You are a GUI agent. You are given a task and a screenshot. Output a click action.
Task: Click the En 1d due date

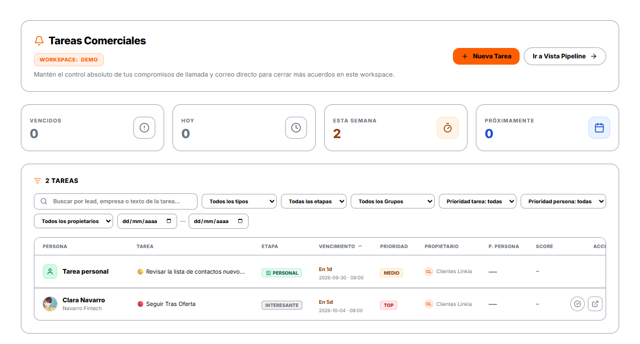tap(325, 269)
